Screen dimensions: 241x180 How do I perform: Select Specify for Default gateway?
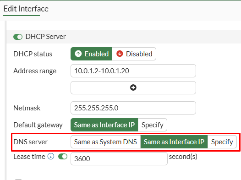(153, 125)
